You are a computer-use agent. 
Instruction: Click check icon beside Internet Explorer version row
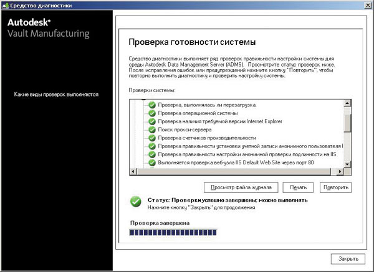(x=152, y=121)
